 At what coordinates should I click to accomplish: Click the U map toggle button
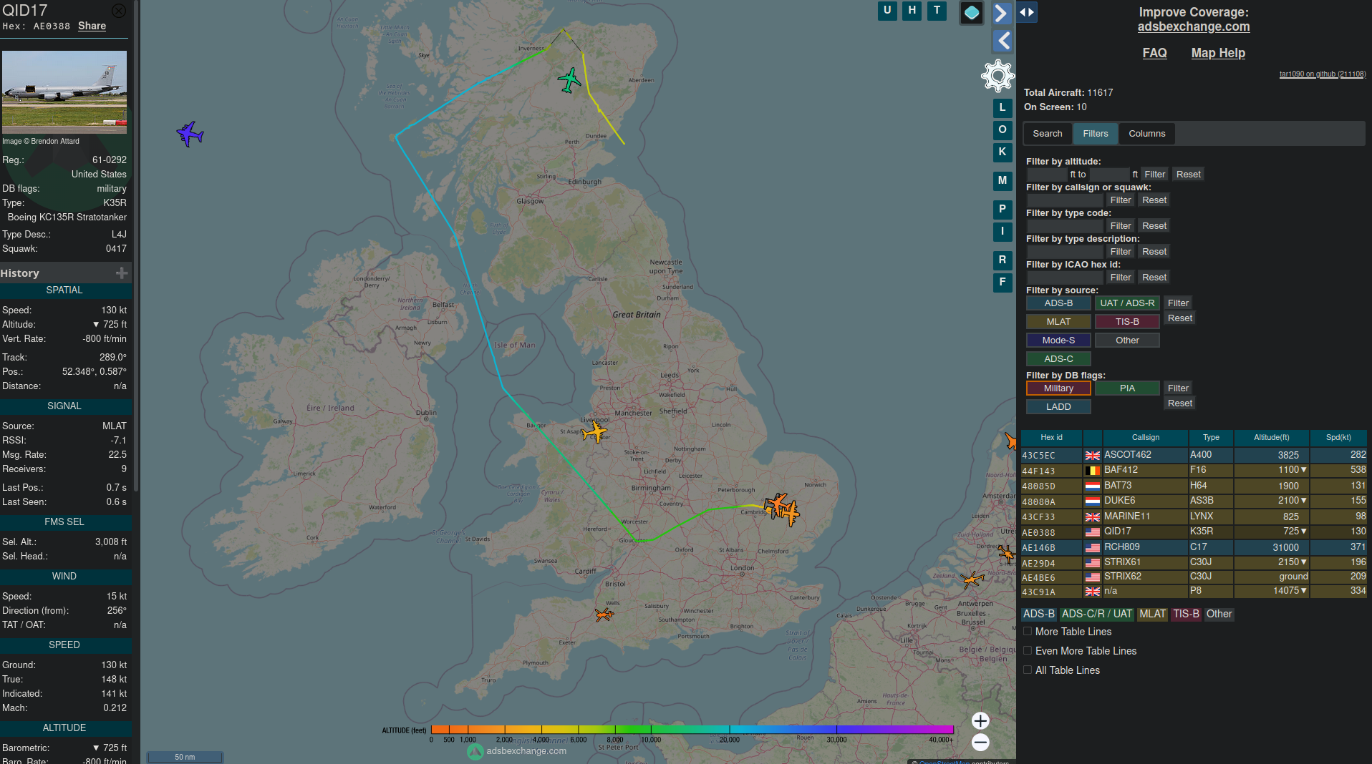(887, 11)
